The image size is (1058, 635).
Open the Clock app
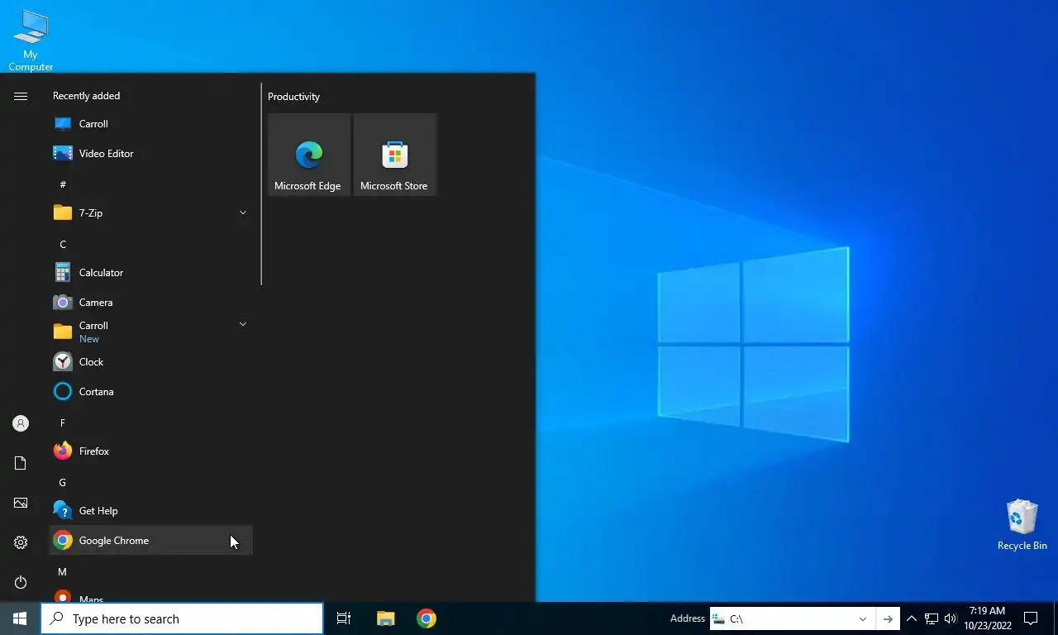click(150, 362)
